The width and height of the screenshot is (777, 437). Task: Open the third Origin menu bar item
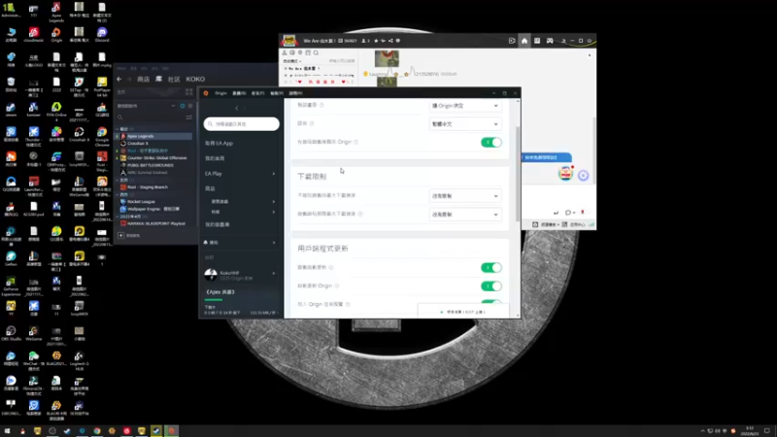[258, 93]
